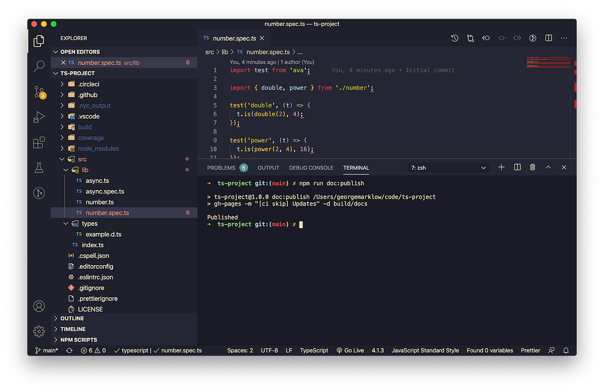Image resolution: width=604 pixels, height=392 pixels.
Task: Open the Search view
Action: [x=39, y=67]
